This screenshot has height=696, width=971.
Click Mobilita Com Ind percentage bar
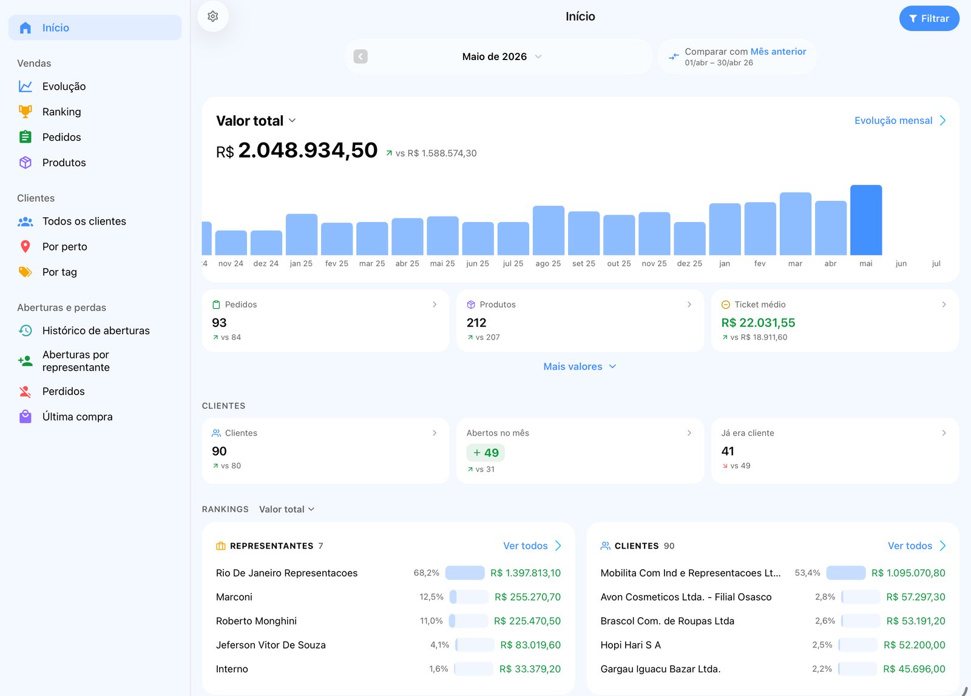[846, 573]
